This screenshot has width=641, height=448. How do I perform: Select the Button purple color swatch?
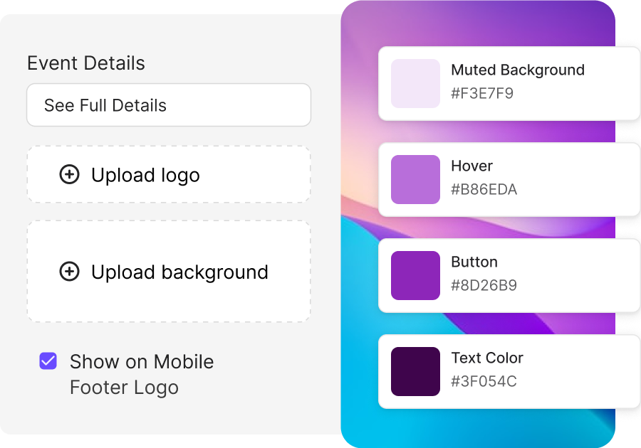tap(415, 275)
